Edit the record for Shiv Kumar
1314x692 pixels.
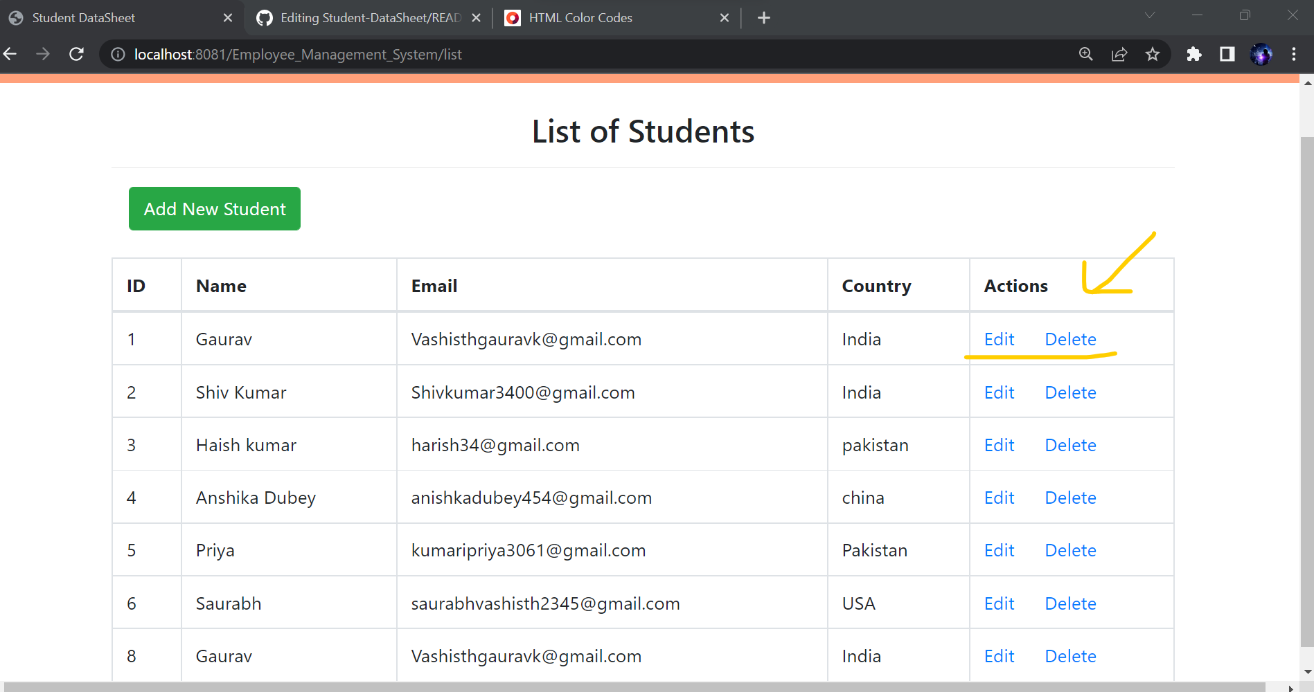[998, 392]
